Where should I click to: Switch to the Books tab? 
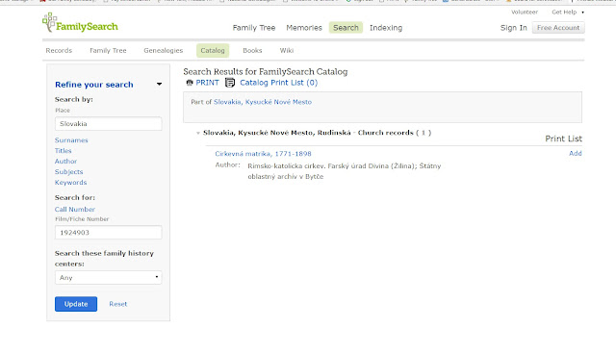coord(252,51)
